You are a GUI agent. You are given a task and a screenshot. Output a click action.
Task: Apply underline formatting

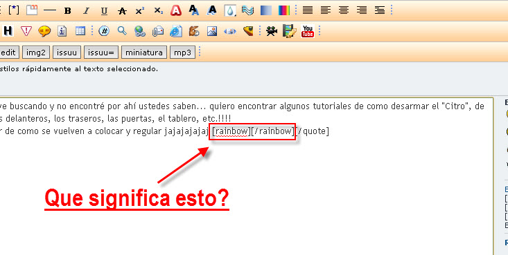(104, 10)
